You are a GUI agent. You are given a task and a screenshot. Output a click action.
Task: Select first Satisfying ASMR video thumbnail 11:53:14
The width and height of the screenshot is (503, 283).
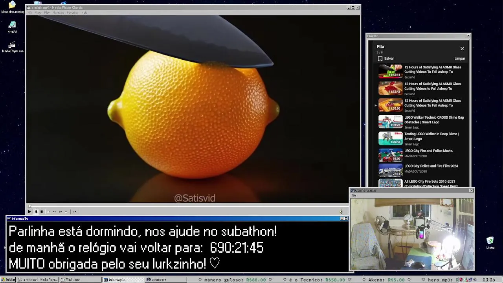tap(390, 72)
